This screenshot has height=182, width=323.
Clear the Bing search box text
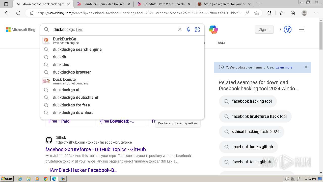(x=180, y=29)
